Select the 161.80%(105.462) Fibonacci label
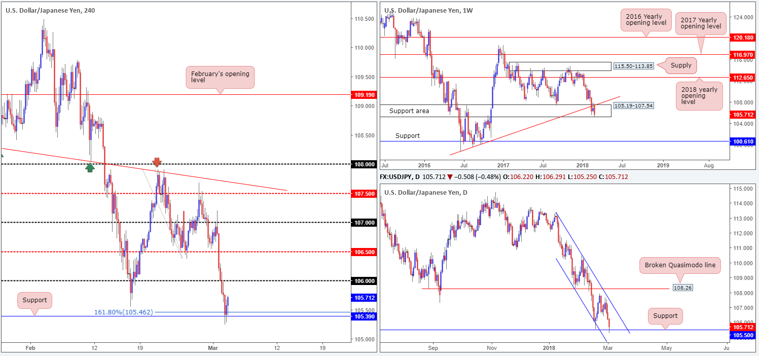The width and height of the screenshot is (759, 356). [124, 312]
